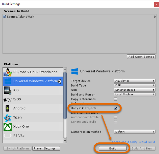Open the Build Type dropdown showing D3D
Viewport: 159px width, 154px height.
135,85
